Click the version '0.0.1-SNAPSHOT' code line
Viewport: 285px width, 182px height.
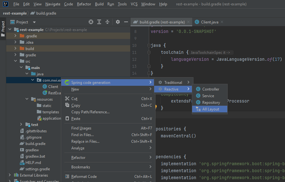point(183,31)
